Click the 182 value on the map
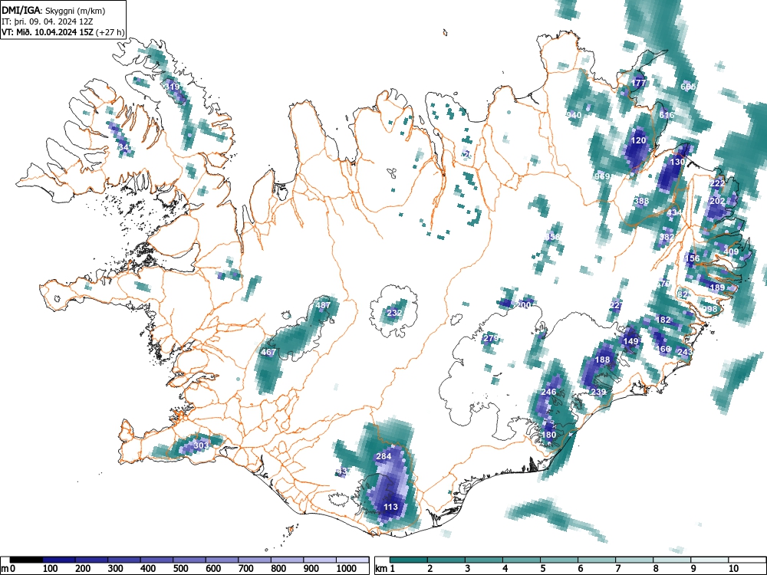The image size is (767, 575). [x=663, y=320]
